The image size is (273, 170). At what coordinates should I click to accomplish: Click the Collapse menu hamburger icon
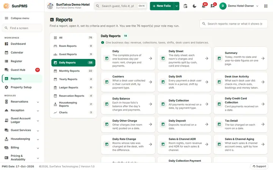pos(6,18)
